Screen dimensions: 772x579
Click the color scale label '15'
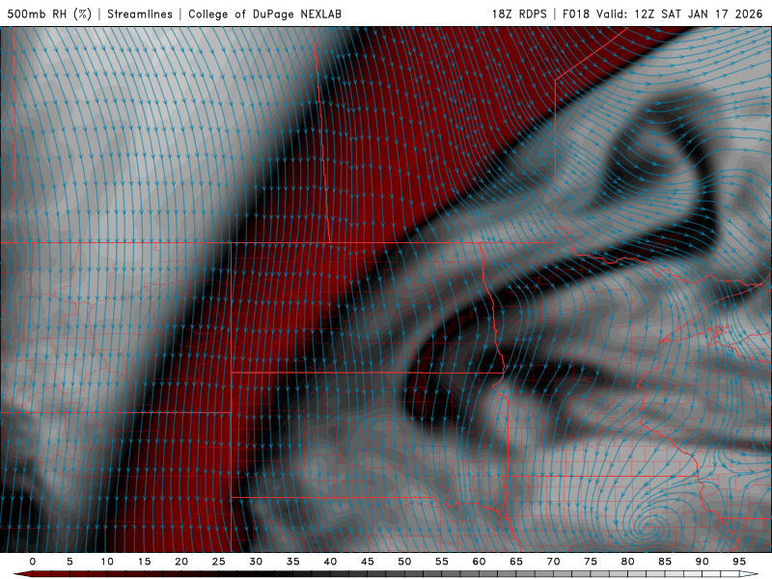(144, 562)
